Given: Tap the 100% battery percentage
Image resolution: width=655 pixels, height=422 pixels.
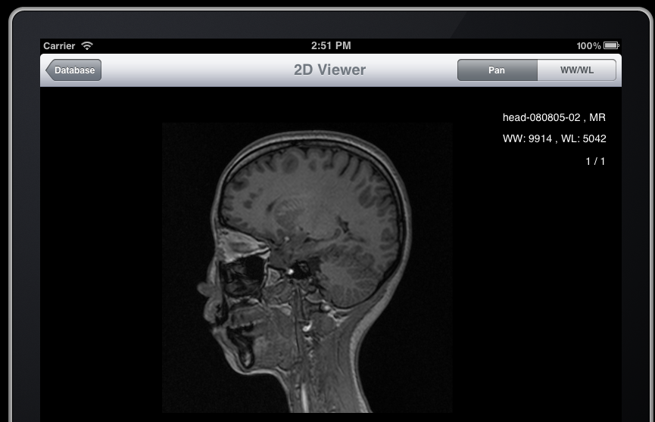Looking at the screenshot, I should (x=588, y=45).
